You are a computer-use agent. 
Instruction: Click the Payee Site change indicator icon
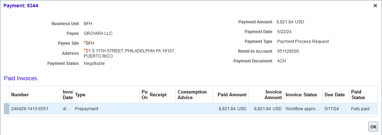85,42
